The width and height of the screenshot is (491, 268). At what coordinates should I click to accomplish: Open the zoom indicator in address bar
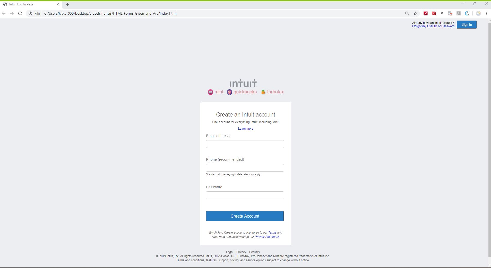pos(407,13)
